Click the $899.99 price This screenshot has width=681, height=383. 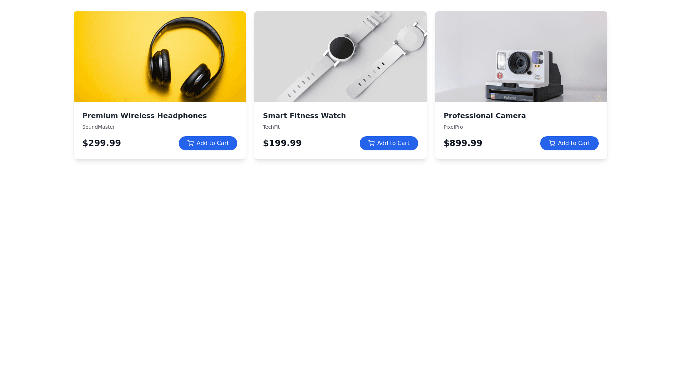[x=463, y=143]
